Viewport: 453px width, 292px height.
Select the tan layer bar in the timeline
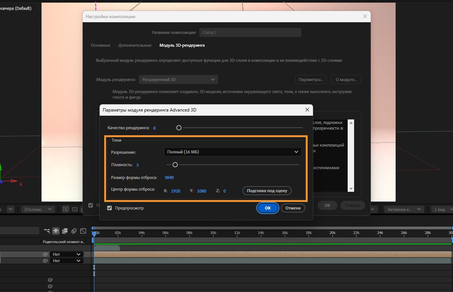click(x=273, y=254)
